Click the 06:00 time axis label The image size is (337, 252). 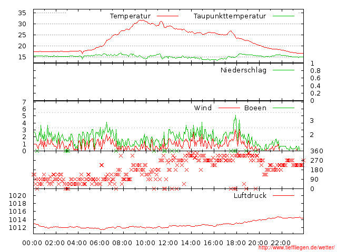[100, 243]
